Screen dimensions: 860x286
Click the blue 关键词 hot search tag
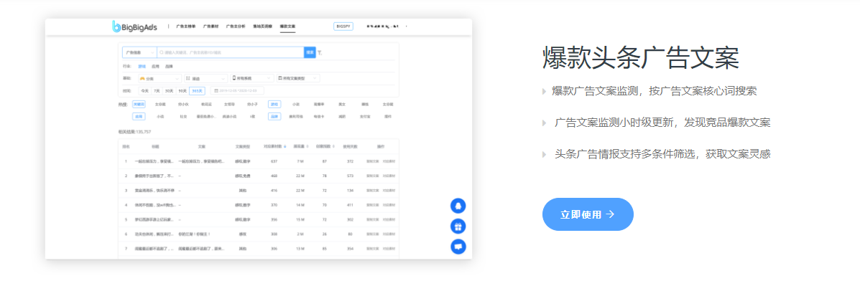coord(139,104)
